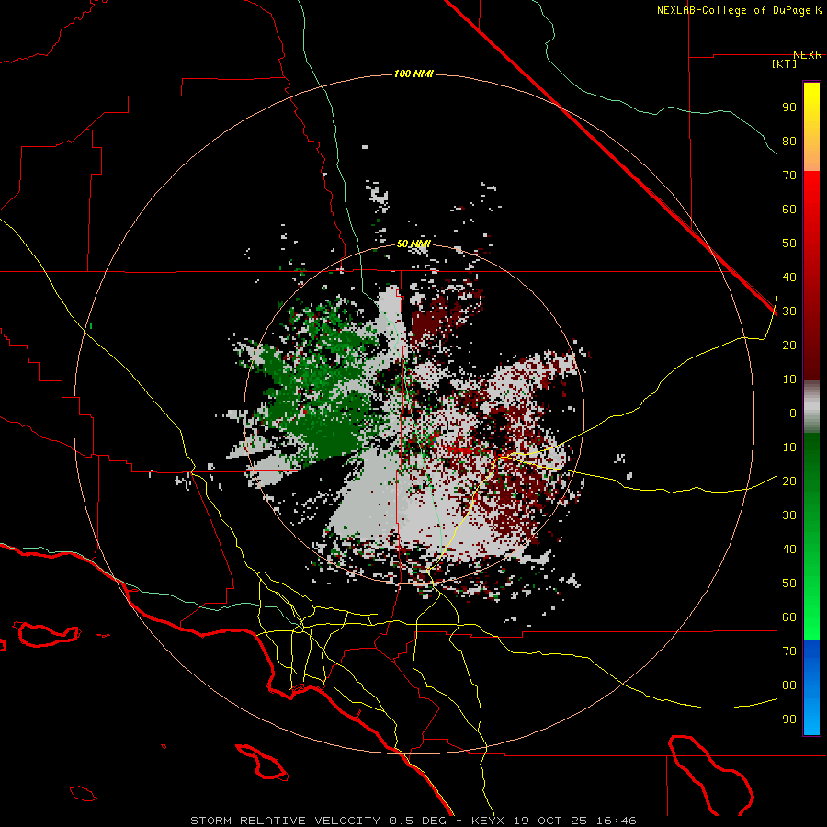
Task: Click the [KT] units label
Action: point(785,63)
